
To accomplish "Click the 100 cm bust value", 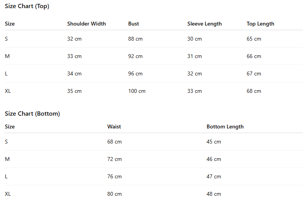I will (x=137, y=91).
